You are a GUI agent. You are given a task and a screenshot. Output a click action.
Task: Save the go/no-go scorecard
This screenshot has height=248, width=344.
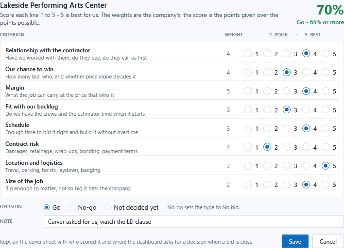295,241
